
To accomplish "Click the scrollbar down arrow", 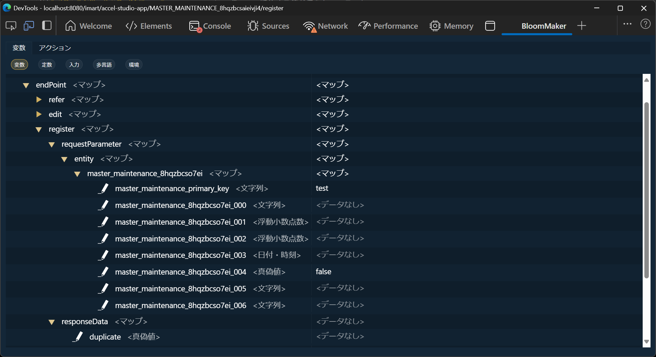I will click(646, 342).
